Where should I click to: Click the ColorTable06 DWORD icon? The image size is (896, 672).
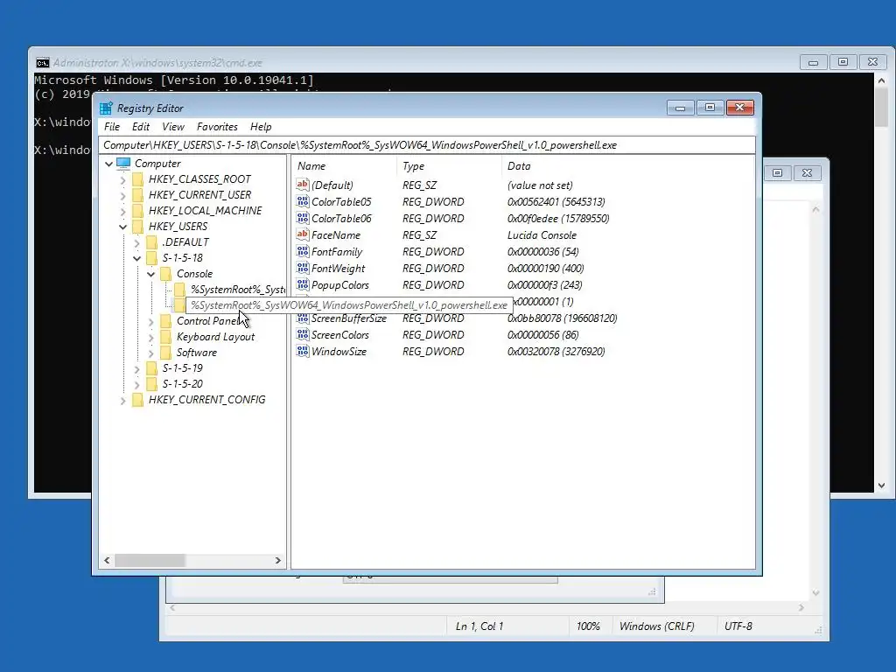pos(302,218)
